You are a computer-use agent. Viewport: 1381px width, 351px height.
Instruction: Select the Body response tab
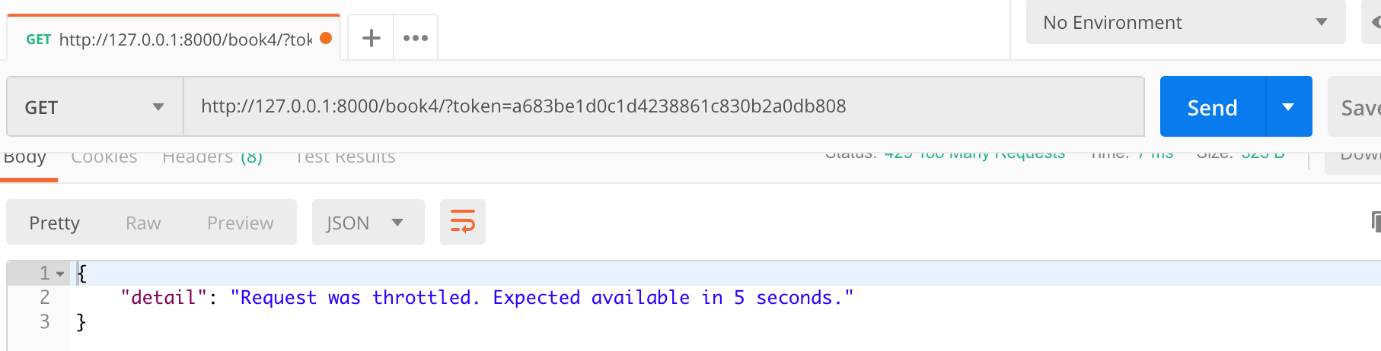pos(25,158)
